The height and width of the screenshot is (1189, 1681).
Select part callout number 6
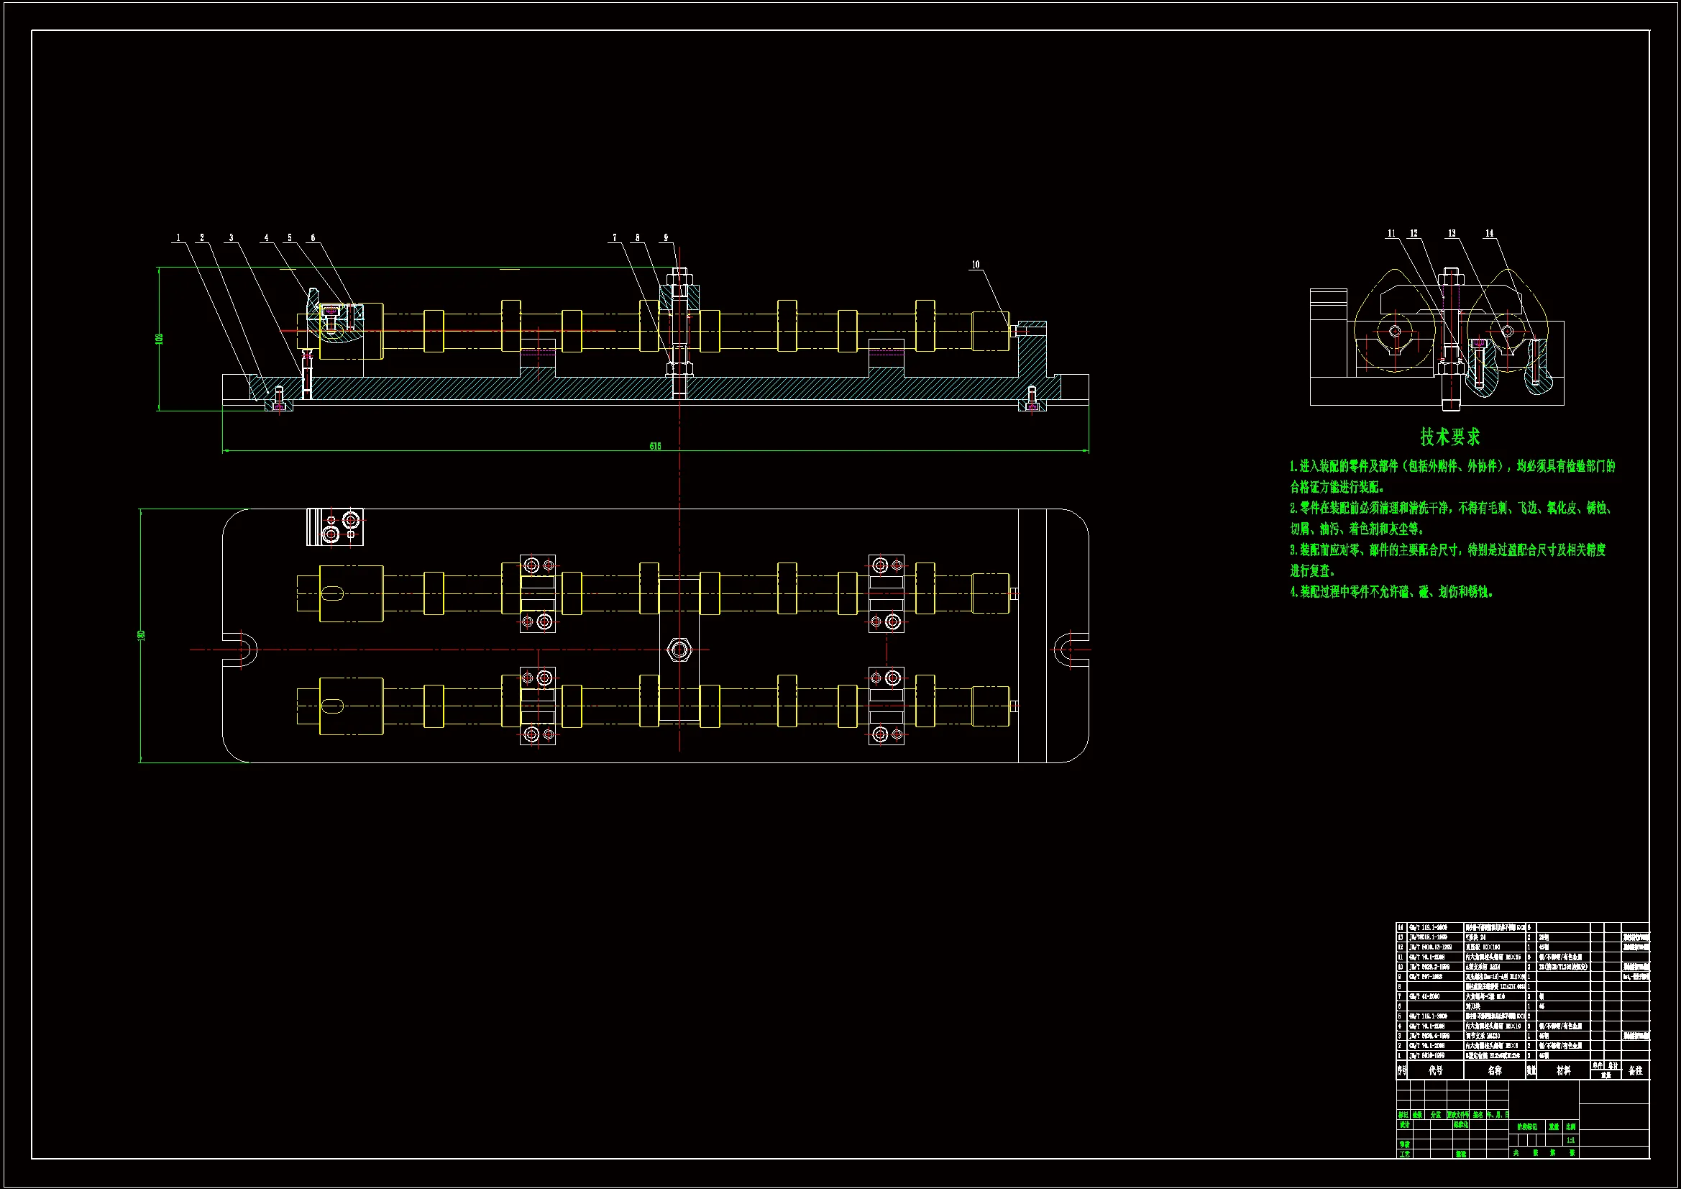(x=313, y=237)
